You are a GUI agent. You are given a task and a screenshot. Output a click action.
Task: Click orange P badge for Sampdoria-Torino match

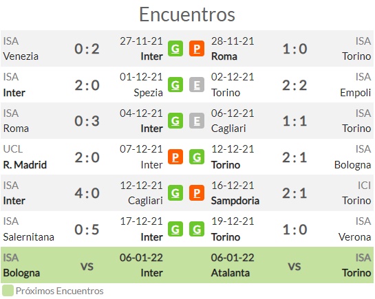197,193
